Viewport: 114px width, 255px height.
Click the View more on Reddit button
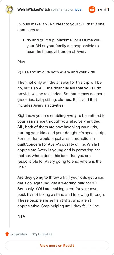pos(57,245)
